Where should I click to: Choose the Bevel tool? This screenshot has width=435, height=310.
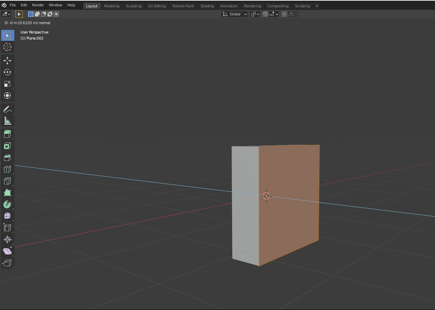(x=7, y=158)
